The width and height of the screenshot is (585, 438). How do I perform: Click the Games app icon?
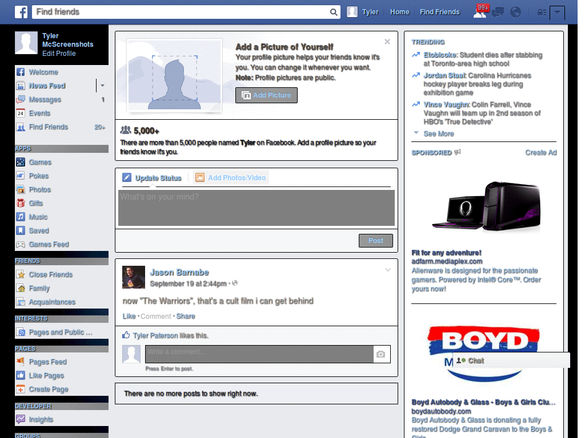tap(21, 163)
